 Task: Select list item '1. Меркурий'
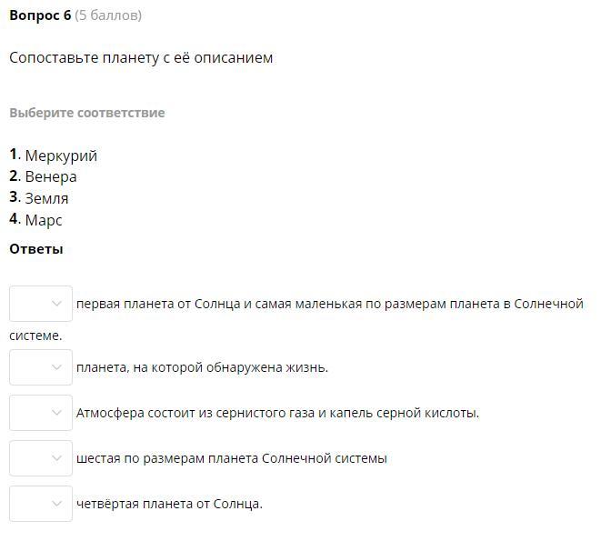[54, 155]
